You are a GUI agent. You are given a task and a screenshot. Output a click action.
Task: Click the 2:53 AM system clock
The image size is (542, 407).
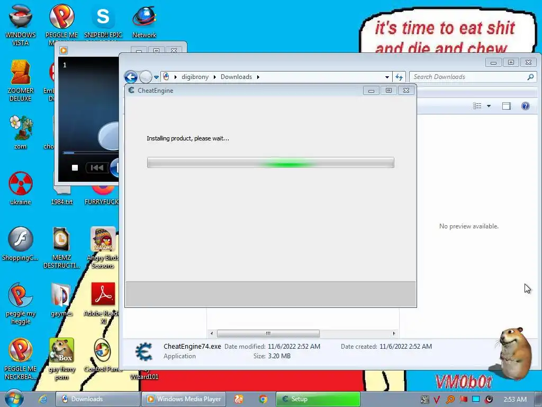tap(515, 400)
